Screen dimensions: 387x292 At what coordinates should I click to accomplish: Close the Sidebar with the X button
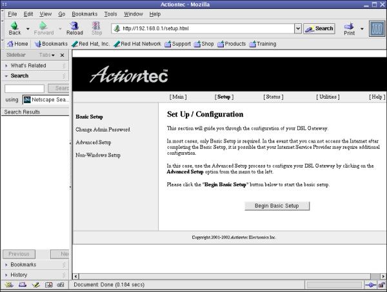coord(62,55)
